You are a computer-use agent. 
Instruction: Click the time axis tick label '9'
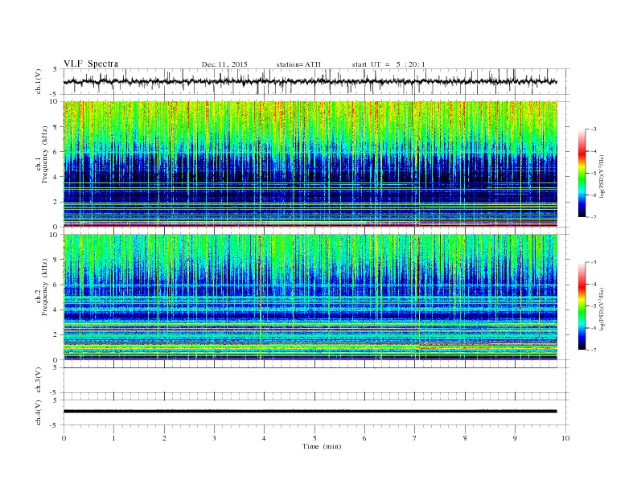515,438
